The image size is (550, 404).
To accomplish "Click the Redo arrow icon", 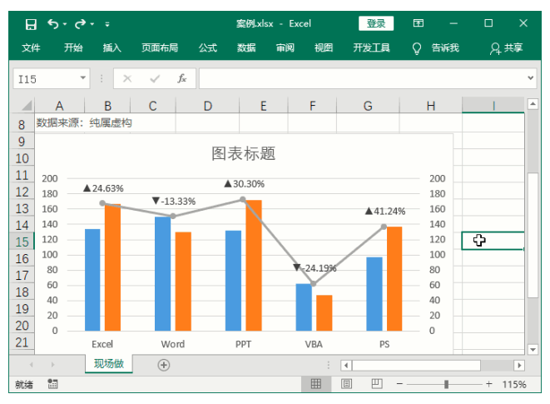I will pyautogui.click(x=81, y=24).
